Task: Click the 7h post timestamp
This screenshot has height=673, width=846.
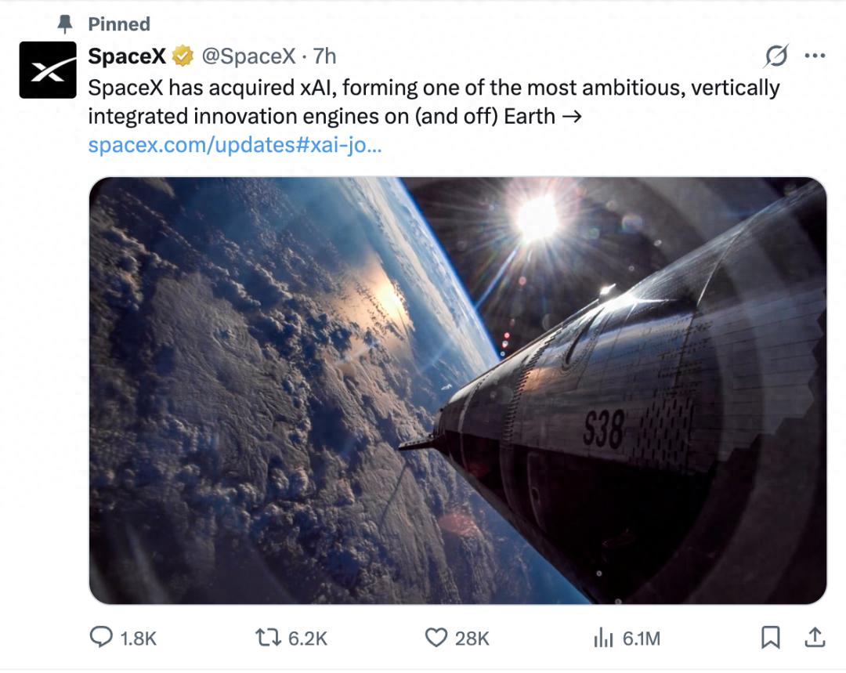Action: coord(324,56)
